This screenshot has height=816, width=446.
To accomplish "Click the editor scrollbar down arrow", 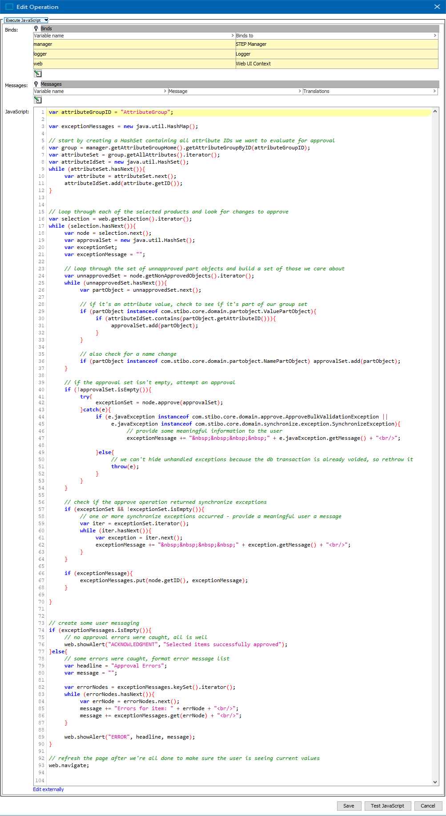I will [435, 782].
